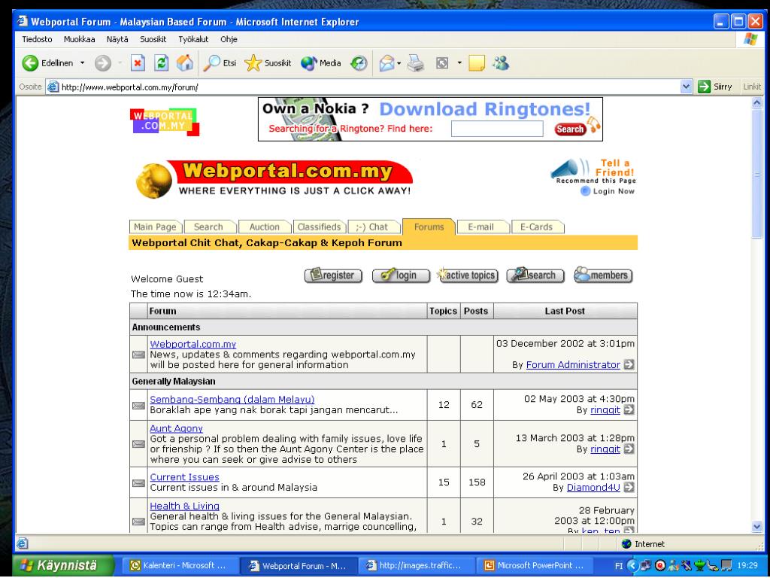Click the Print icon in toolbar
The height and width of the screenshot is (578, 770).
(416, 63)
